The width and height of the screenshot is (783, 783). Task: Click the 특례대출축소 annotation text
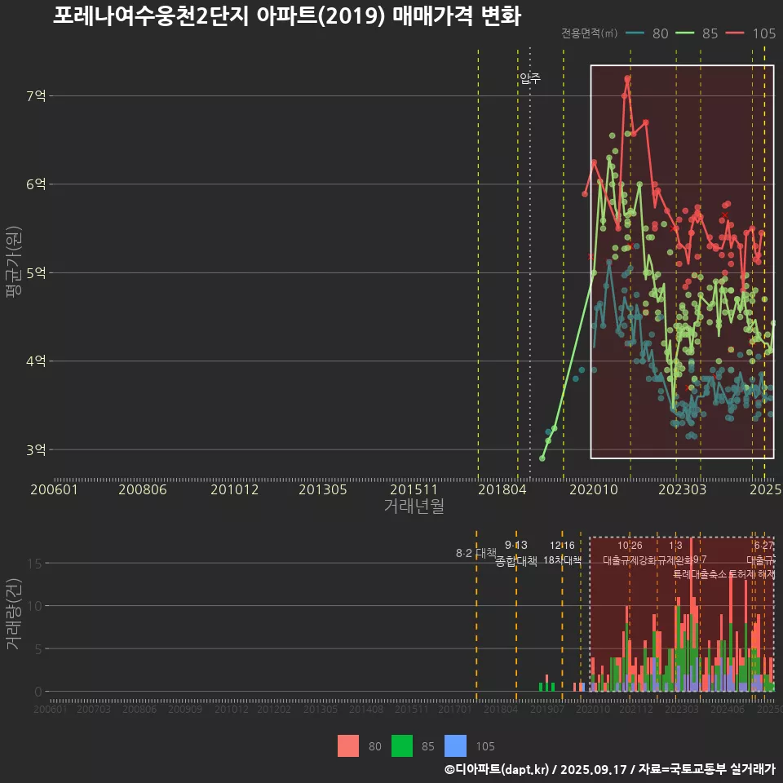point(699,574)
